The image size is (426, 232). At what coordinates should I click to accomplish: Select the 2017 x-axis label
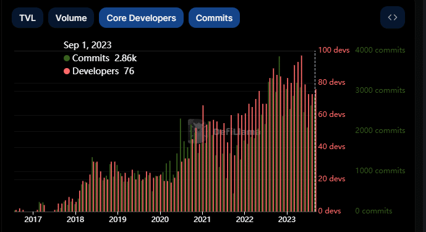tap(33, 220)
